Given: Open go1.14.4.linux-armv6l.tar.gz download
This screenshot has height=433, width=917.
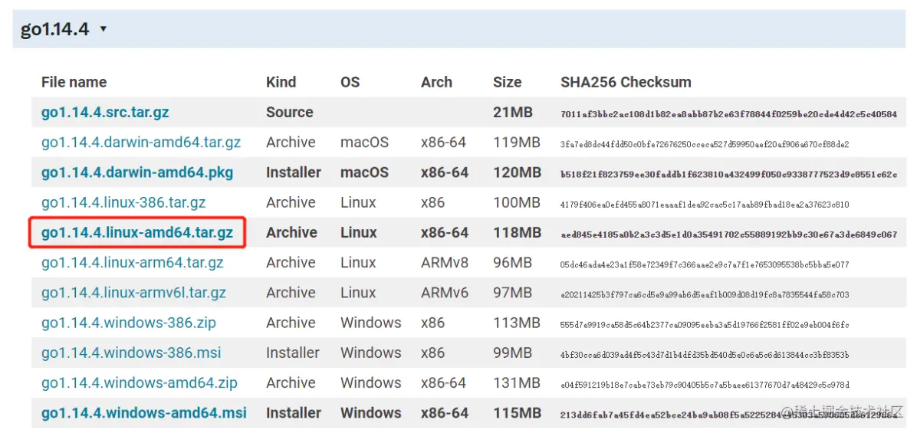Looking at the screenshot, I should tap(133, 293).
